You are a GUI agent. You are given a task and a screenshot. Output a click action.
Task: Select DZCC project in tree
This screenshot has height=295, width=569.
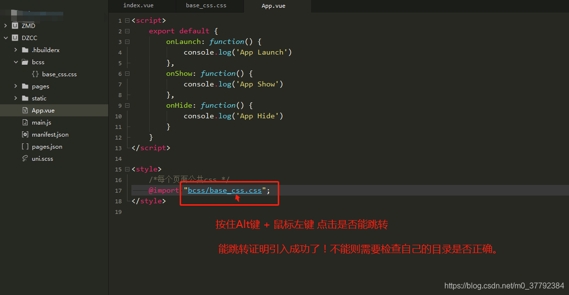coord(29,38)
